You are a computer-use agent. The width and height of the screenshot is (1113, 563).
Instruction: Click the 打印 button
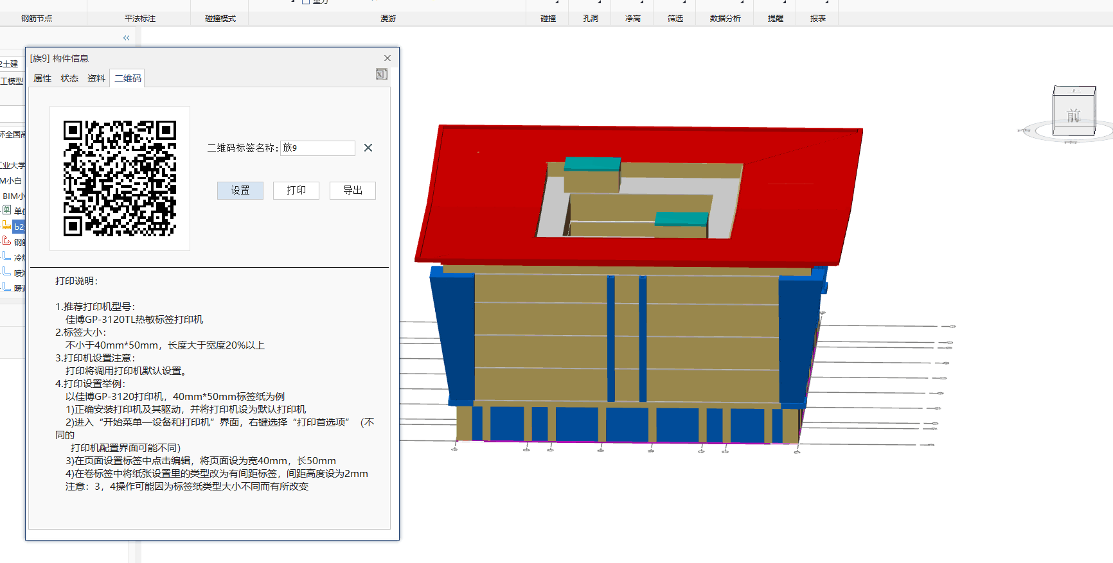[296, 191]
